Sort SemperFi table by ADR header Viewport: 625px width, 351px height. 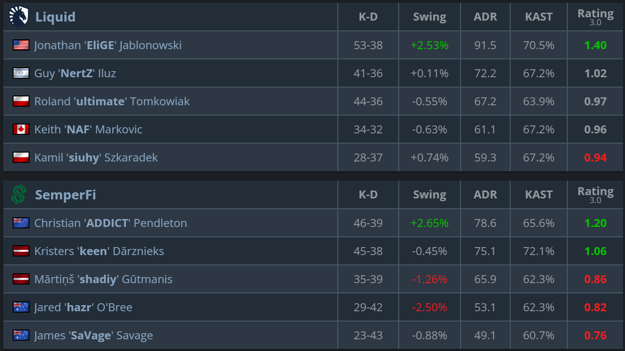coord(485,195)
